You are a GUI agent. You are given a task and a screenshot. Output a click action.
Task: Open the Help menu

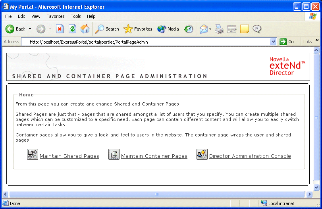[91, 16]
